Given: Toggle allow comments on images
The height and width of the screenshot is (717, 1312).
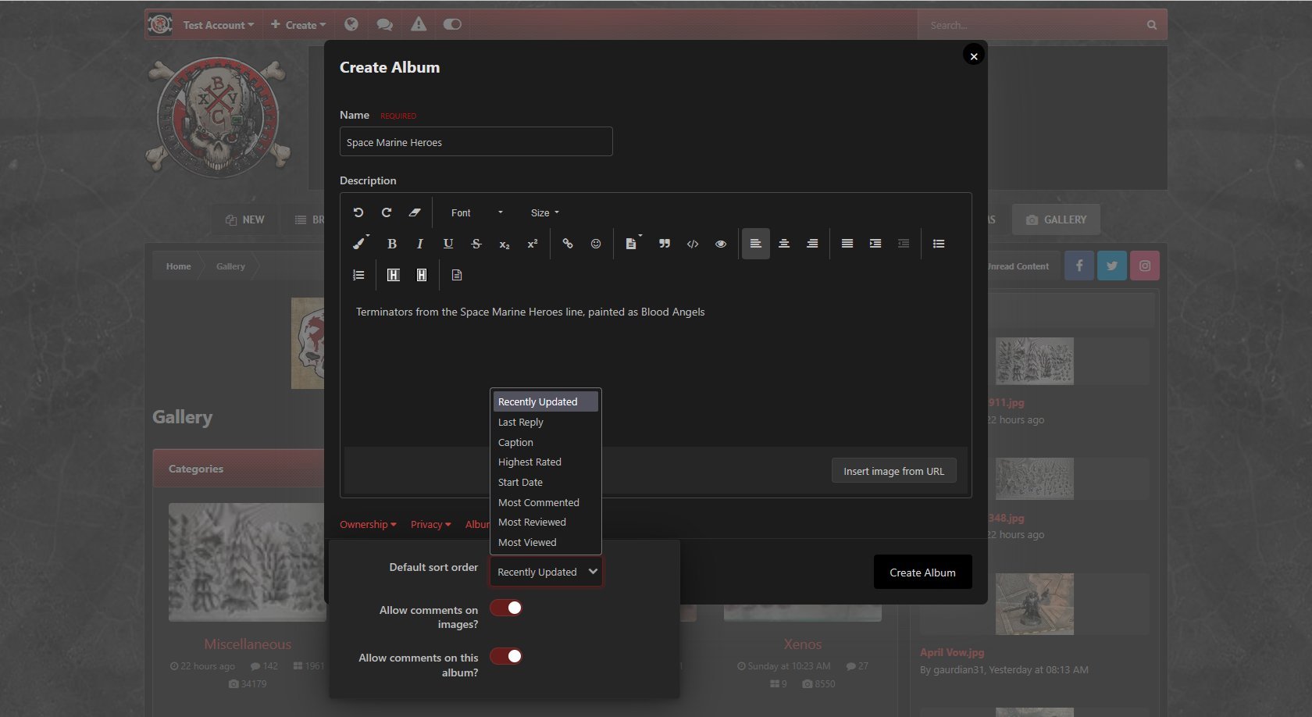Looking at the screenshot, I should 506,608.
